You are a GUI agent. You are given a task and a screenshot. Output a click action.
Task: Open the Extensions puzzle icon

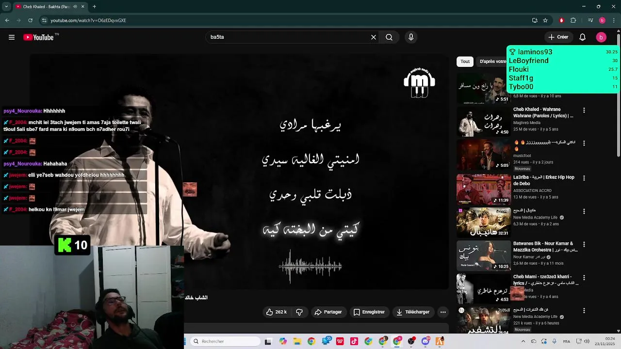(x=573, y=20)
